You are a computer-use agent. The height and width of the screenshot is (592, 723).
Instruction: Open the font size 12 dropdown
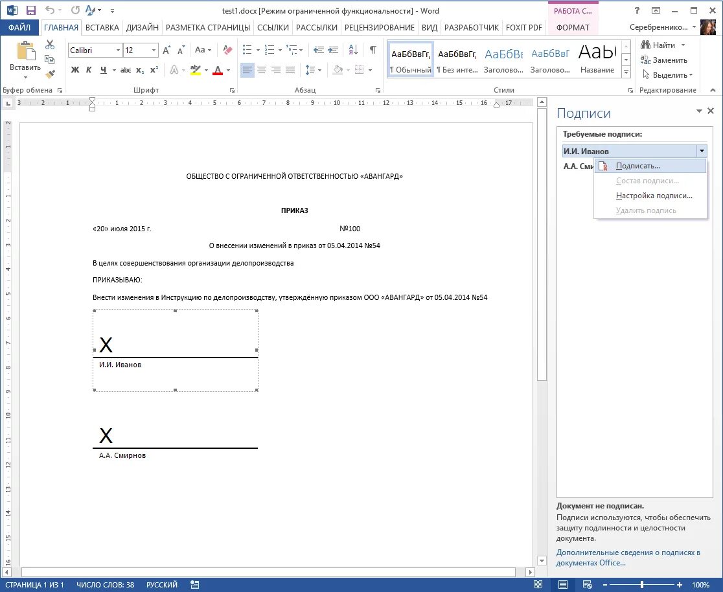154,50
